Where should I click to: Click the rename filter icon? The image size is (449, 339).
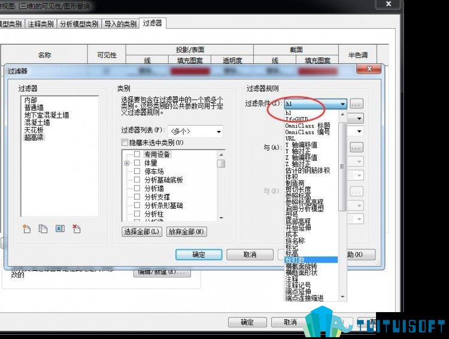60,228
